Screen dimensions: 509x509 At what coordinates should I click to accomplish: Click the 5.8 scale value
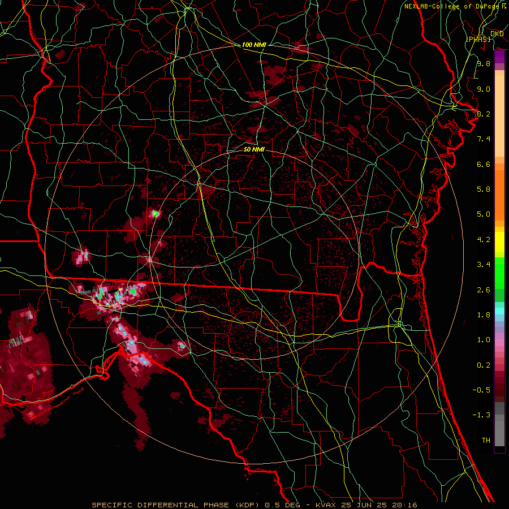tap(484, 189)
